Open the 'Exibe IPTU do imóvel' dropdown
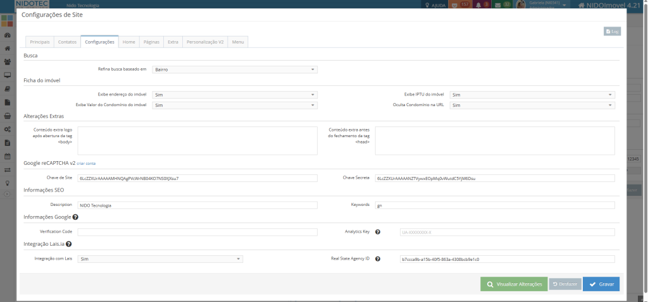 pos(532,95)
